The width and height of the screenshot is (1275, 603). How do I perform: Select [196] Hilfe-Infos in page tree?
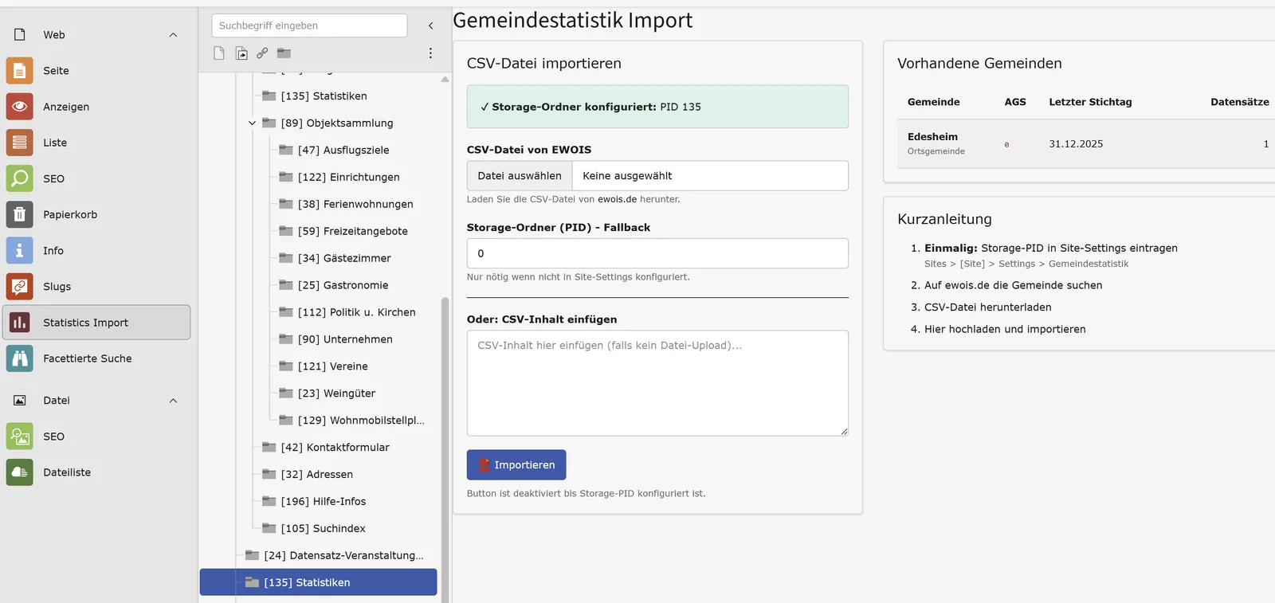point(324,502)
